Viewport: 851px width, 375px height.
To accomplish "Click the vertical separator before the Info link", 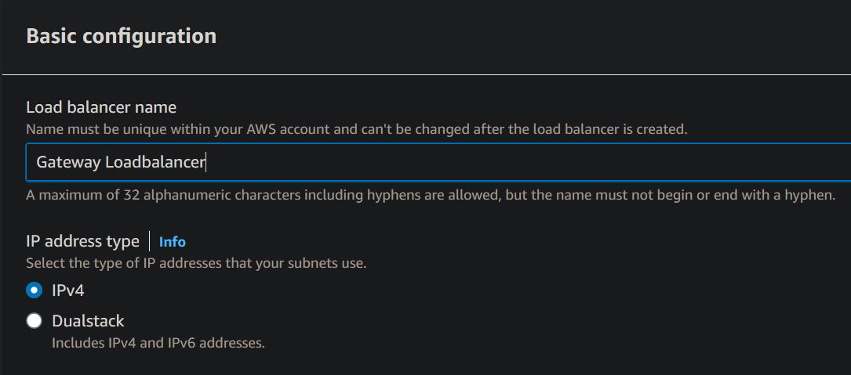I will 149,241.
